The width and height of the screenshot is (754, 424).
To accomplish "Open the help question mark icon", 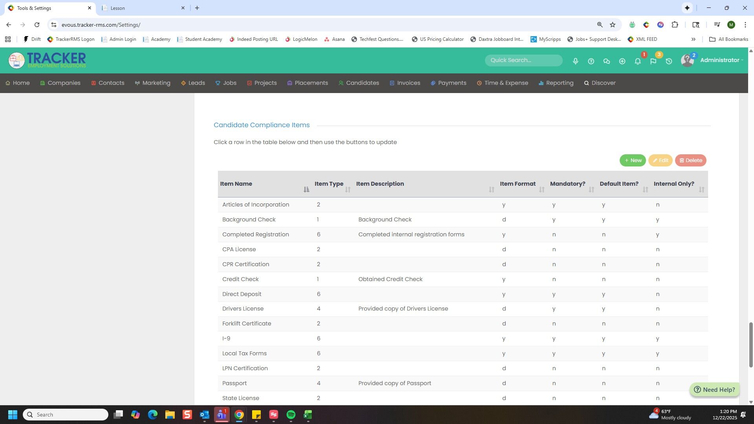I will tap(591, 61).
